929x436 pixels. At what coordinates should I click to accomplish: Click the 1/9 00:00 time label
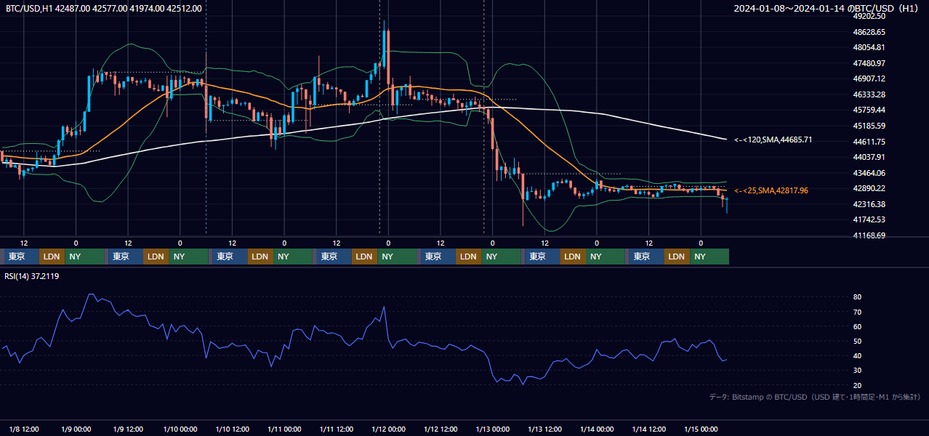[x=76, y=429]
